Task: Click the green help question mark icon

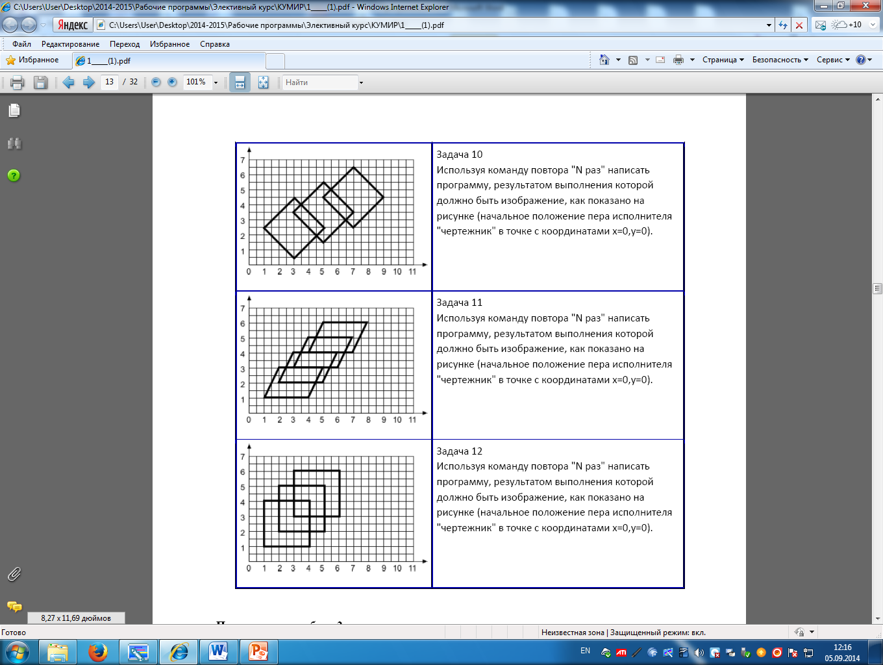Action: pos(14,175)
